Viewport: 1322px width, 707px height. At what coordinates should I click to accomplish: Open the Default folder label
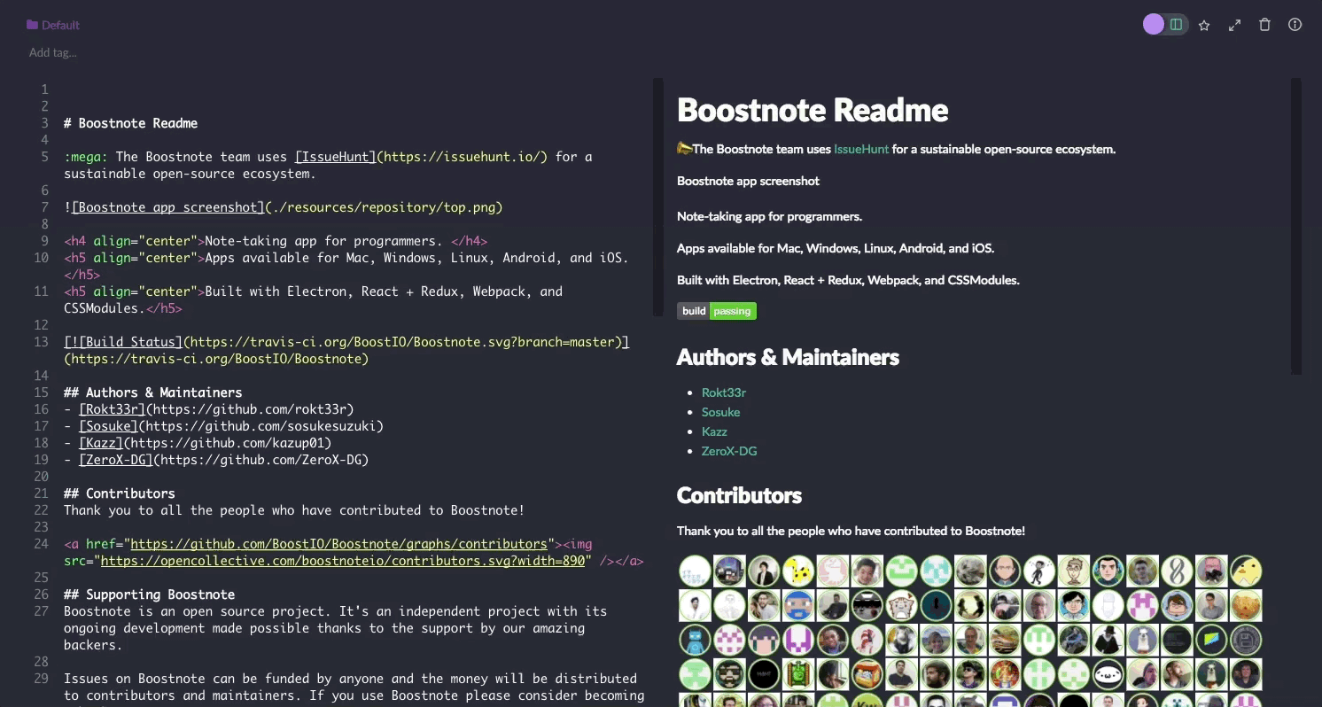[x=60, y=25]
